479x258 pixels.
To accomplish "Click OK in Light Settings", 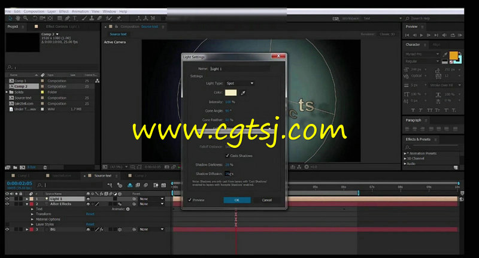I will click(237, 200).
